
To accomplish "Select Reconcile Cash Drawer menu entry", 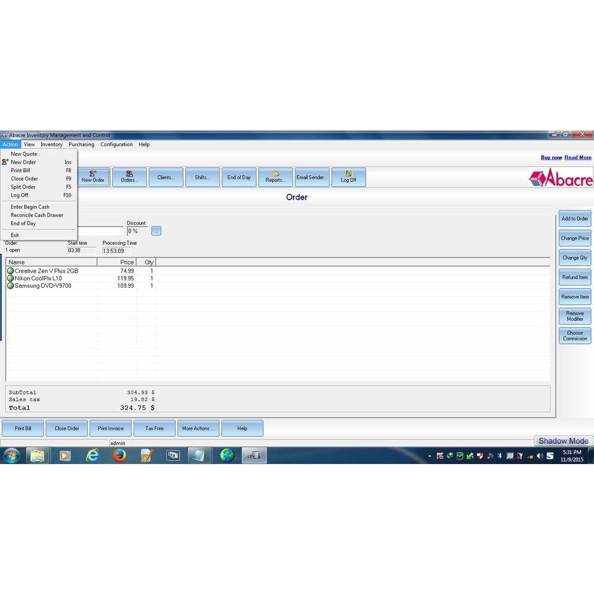I will point(39,215).
